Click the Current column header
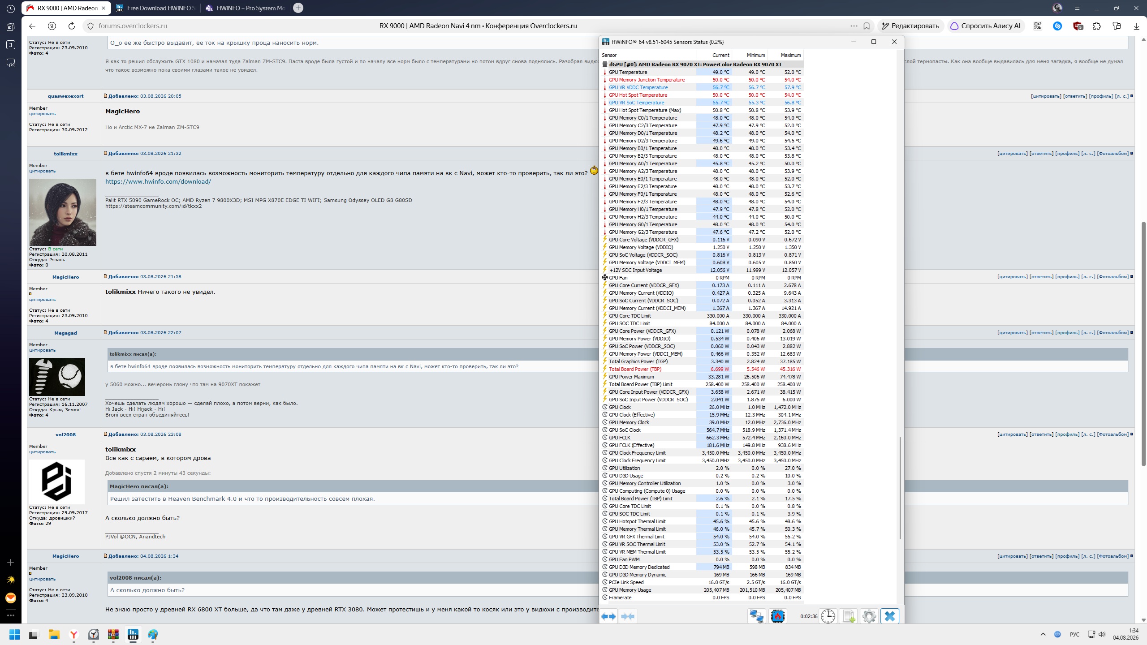This screenshot has height=645, width=1147. coord(714,55)
